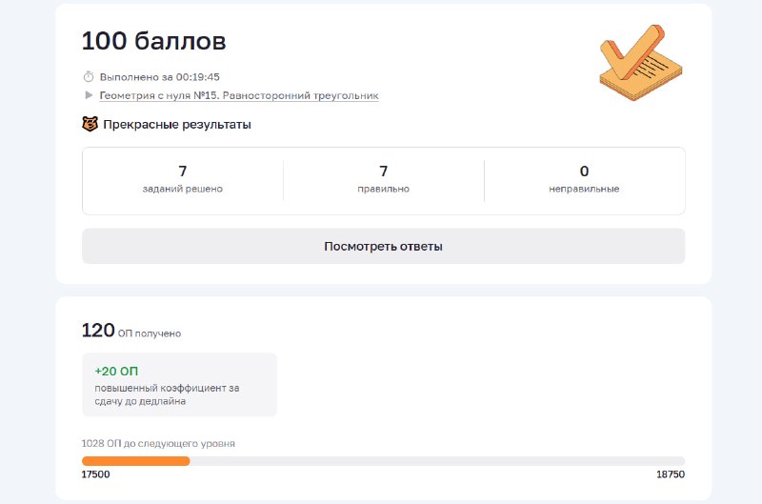Click the 100 баллов heading
The image size is (762, 504).
pyautogui.click(x=153, y=41)
